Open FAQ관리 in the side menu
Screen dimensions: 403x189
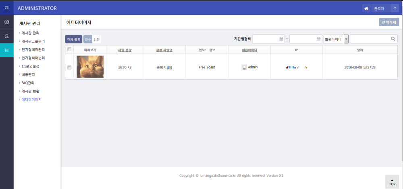point(28,82)
